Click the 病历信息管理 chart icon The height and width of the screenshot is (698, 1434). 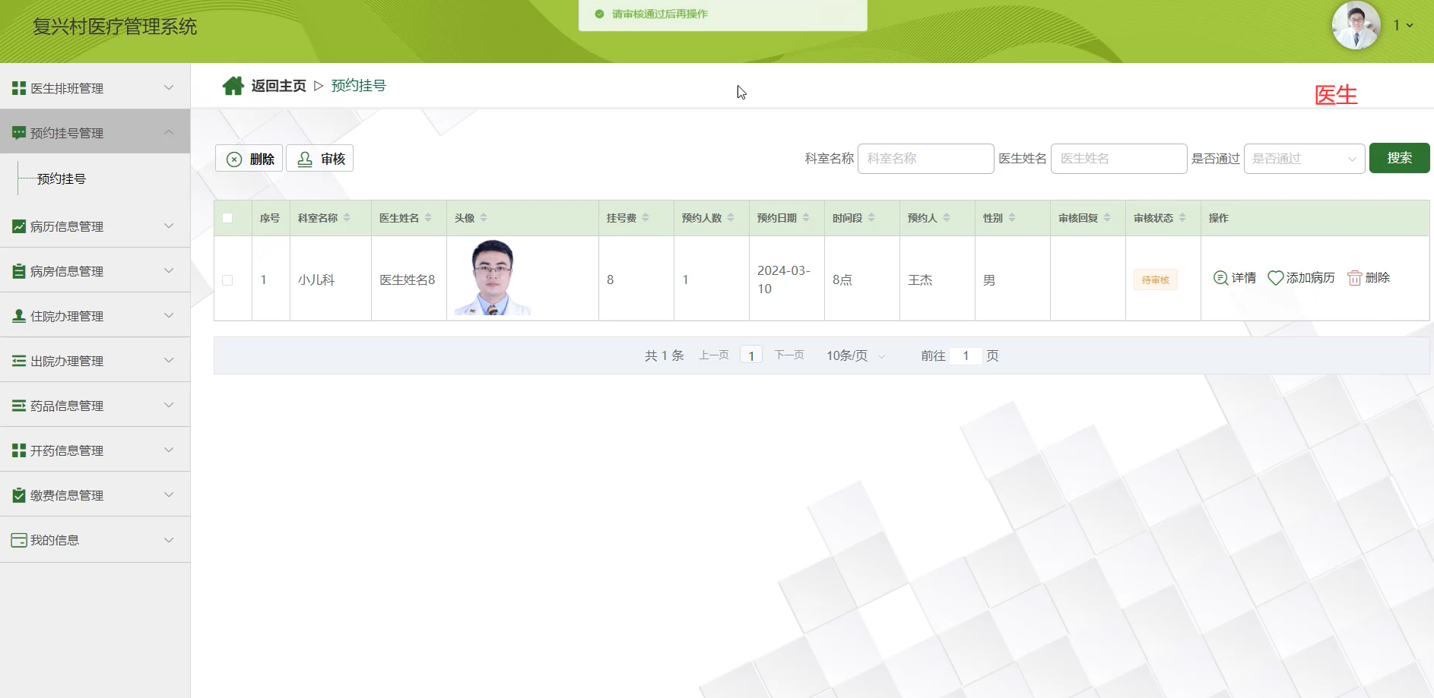[19, 226]
